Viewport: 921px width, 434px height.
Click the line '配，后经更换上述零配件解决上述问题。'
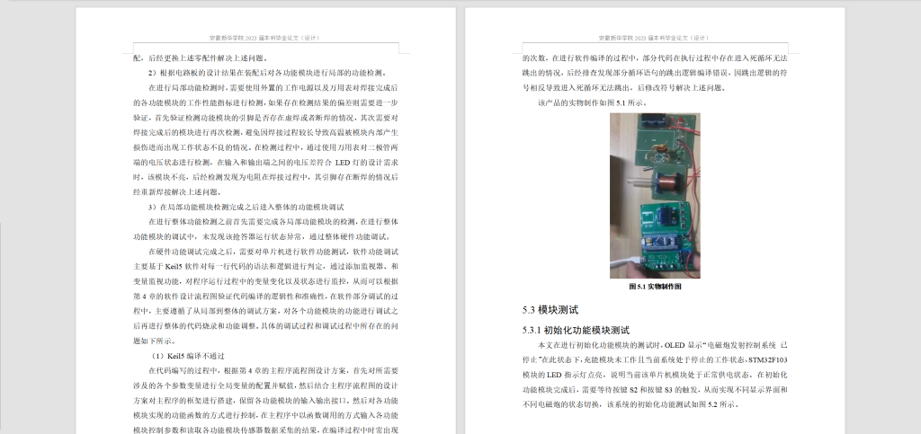(x=201, y=58)
